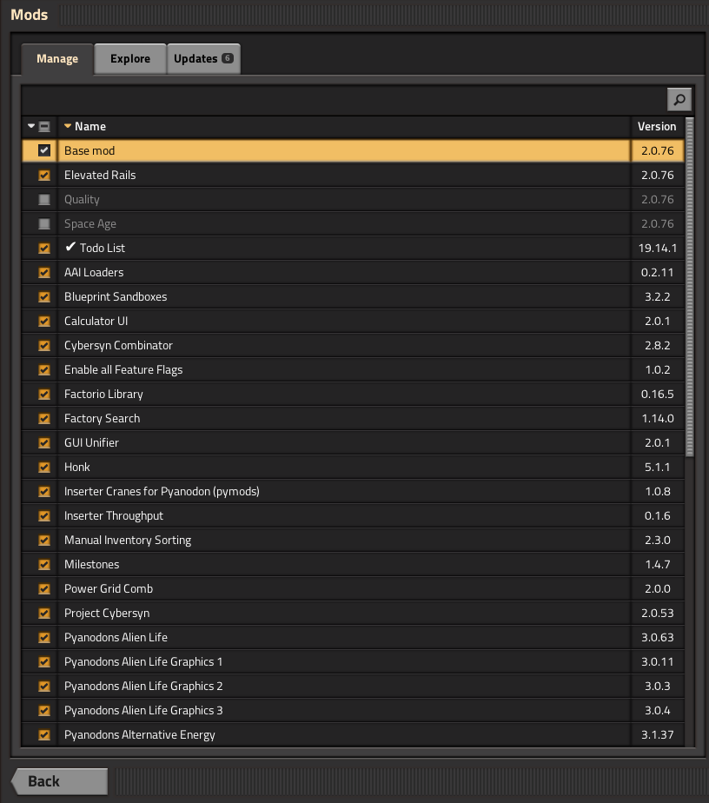Toggle Pyanodons Alien Life Graphics 1 checkbox
709x803 pixels.
(44, 661)
